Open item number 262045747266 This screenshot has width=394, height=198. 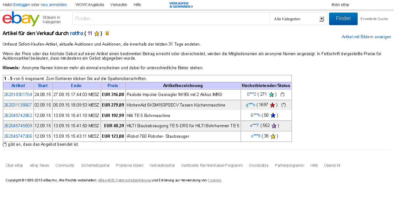tap(18, 136)
